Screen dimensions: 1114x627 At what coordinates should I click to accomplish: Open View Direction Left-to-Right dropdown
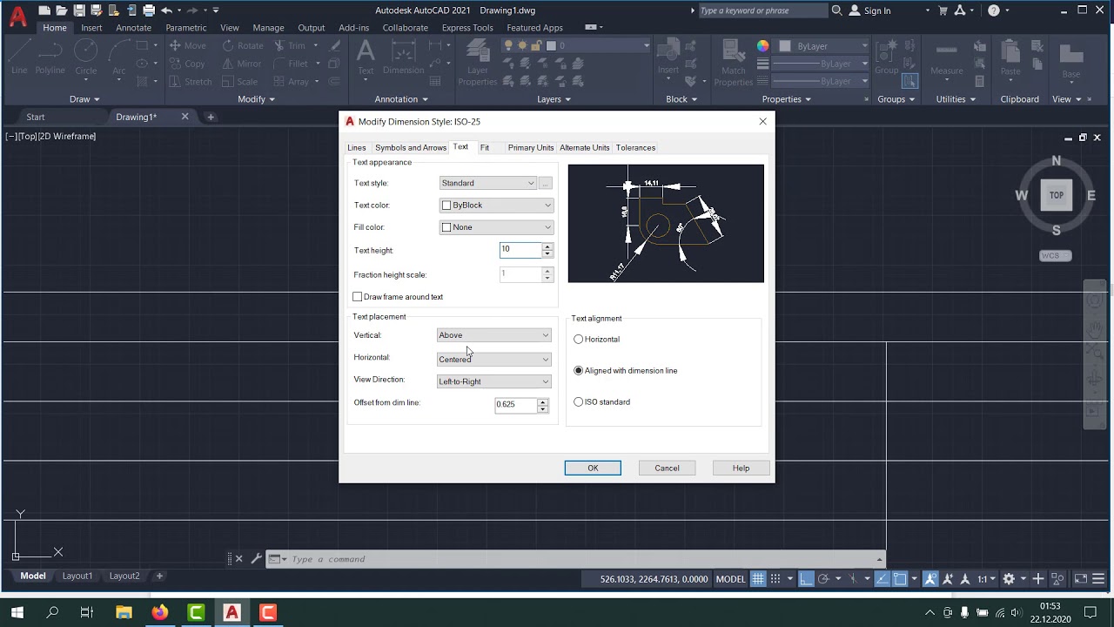tap(493, 381)
